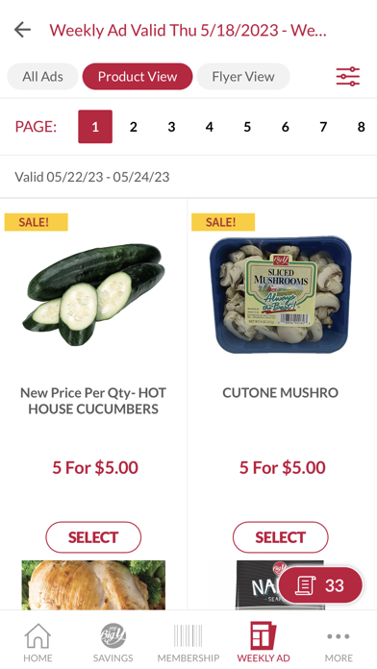Open the cucumbers product image
This screenshot has width=377, height=669.
(x=93, y=294)
